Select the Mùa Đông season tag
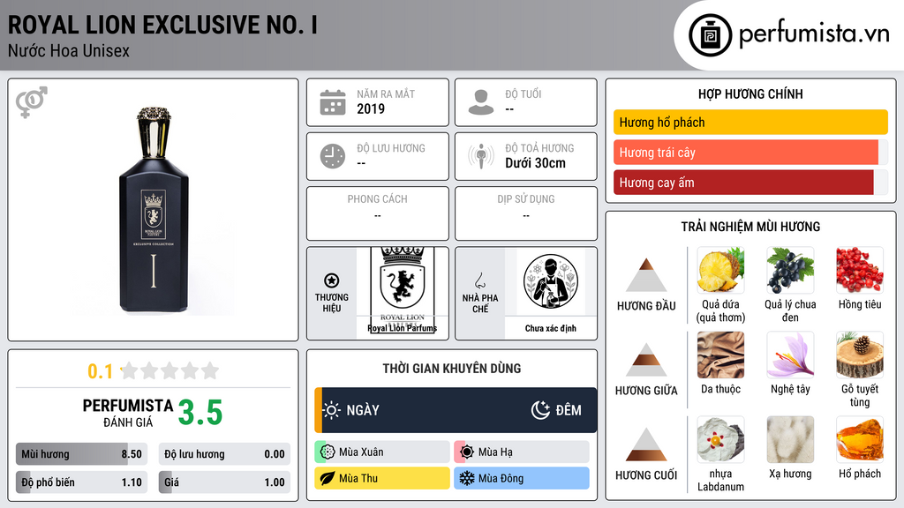The height and width of the screenshot is (508, 904). tap(522, 478)
